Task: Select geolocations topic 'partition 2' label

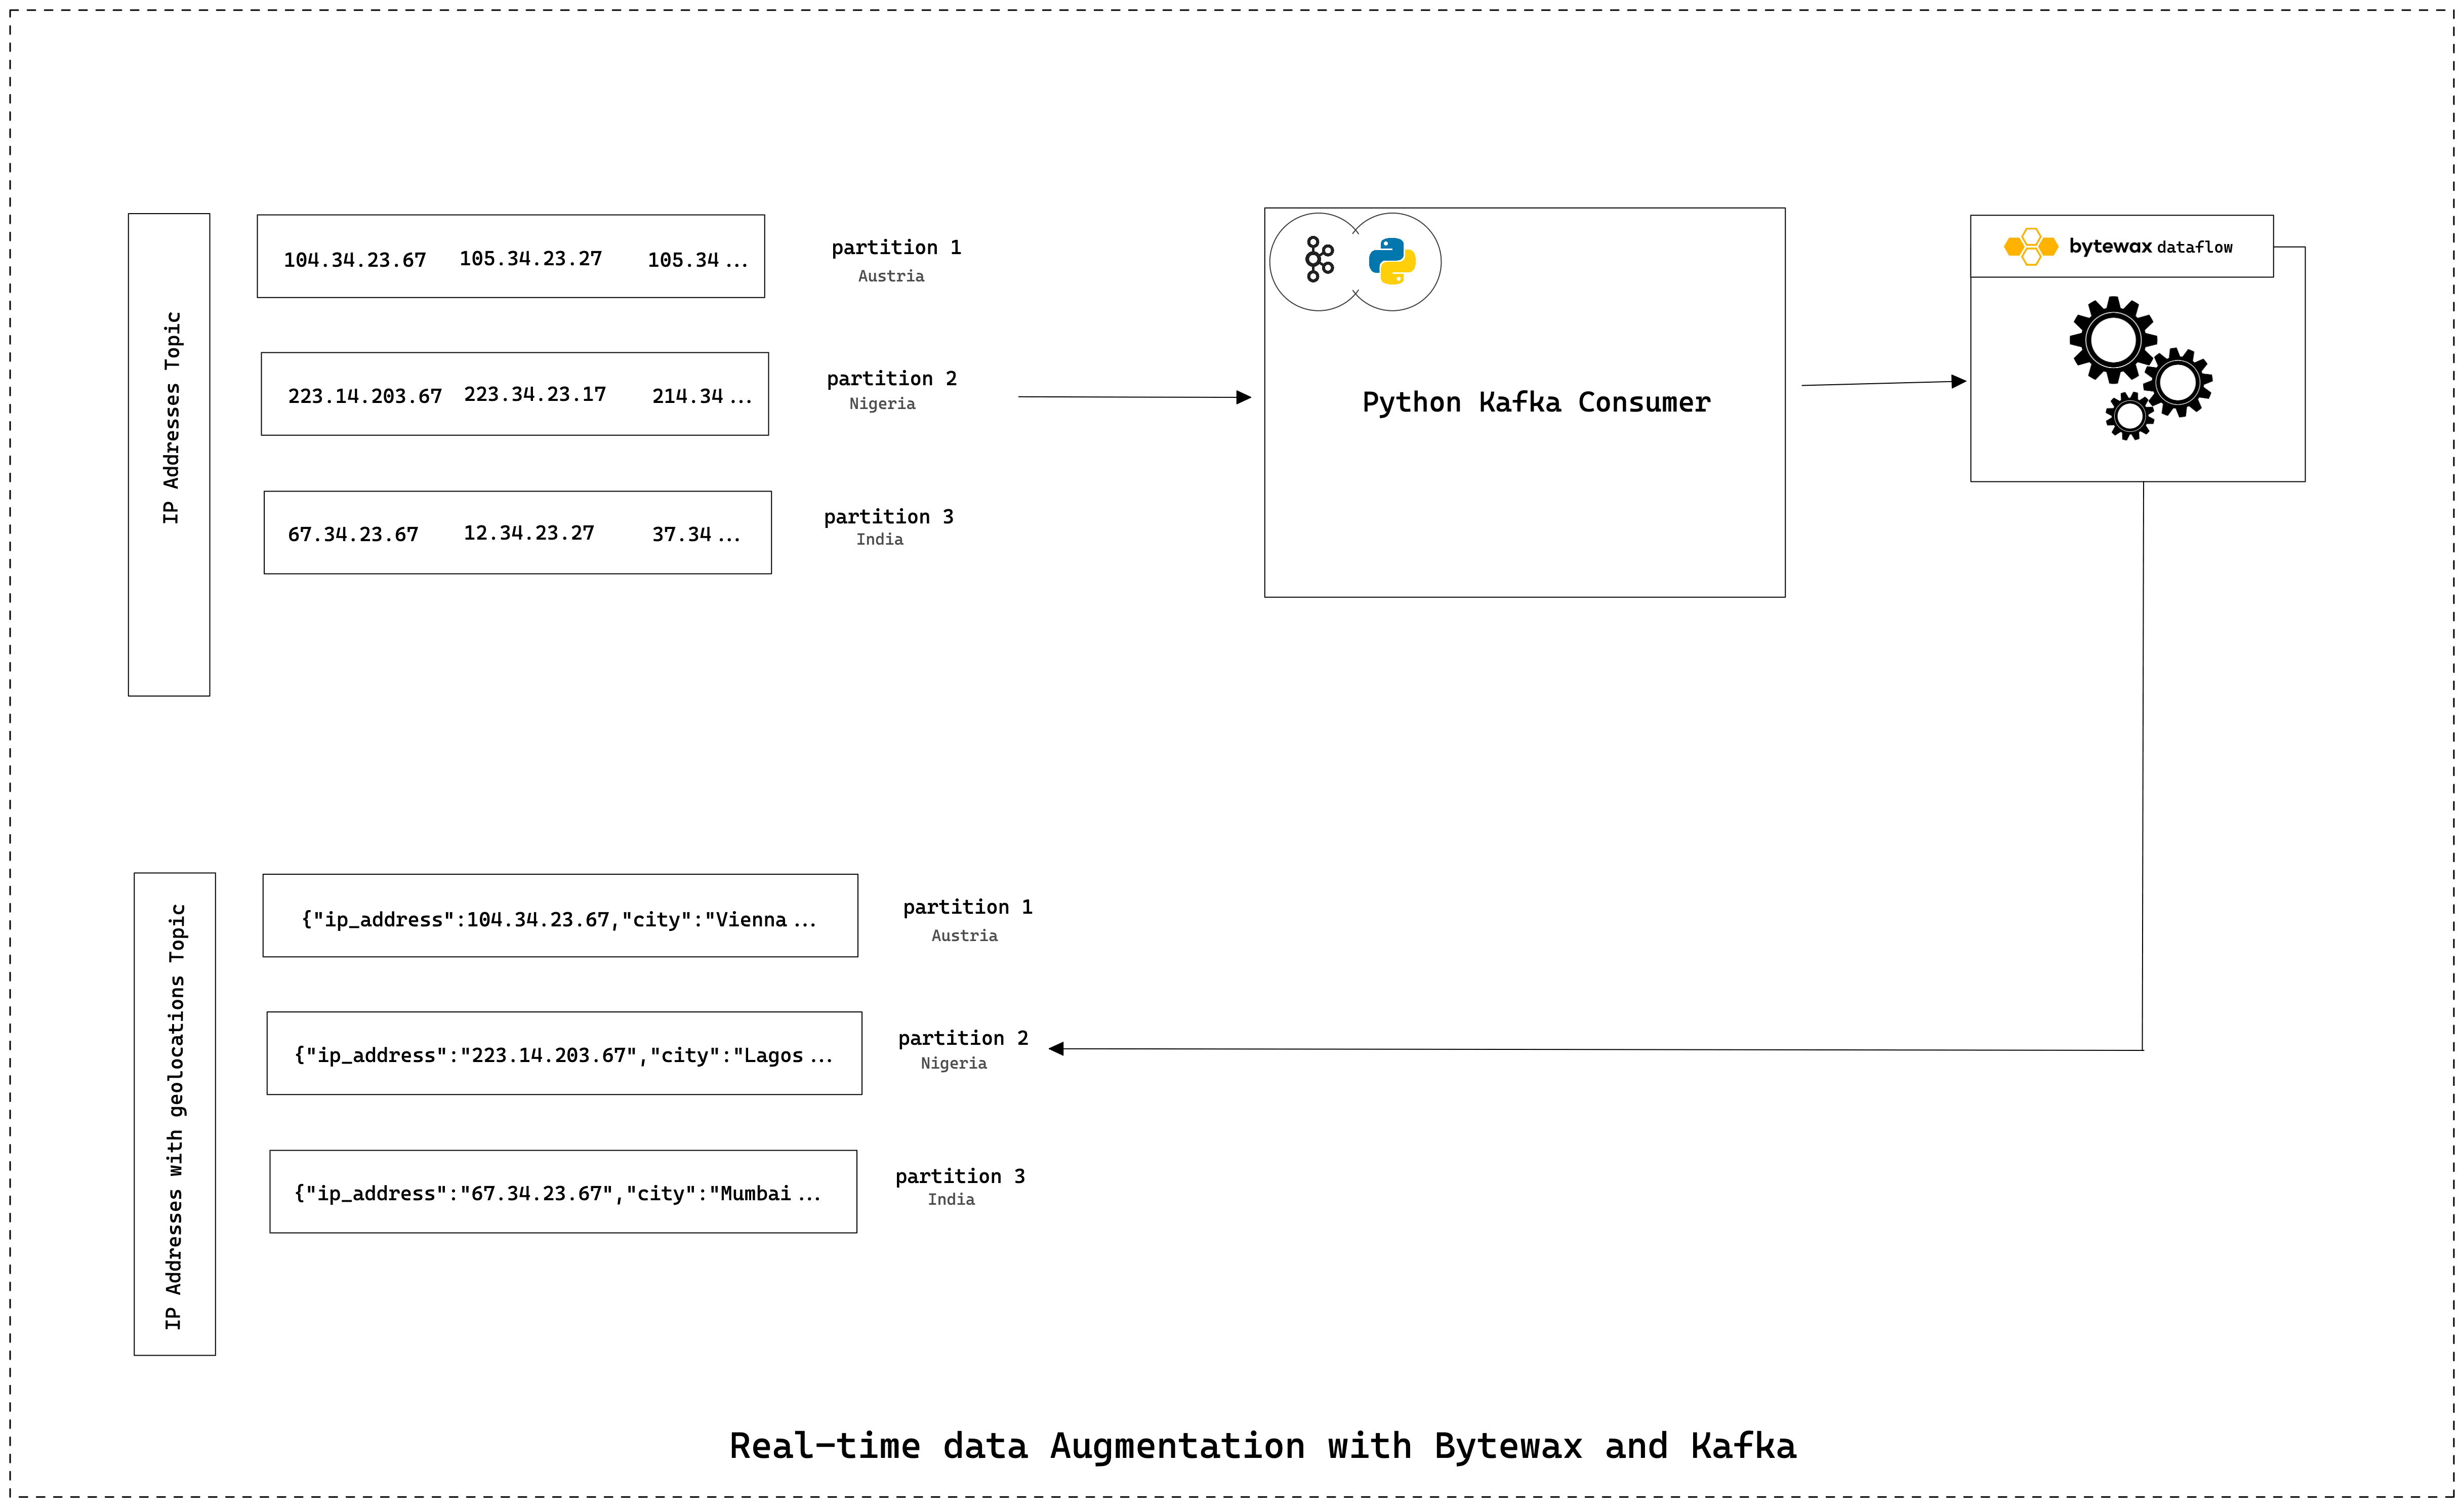Action: pyautogui.click(x=963, y=1038)
